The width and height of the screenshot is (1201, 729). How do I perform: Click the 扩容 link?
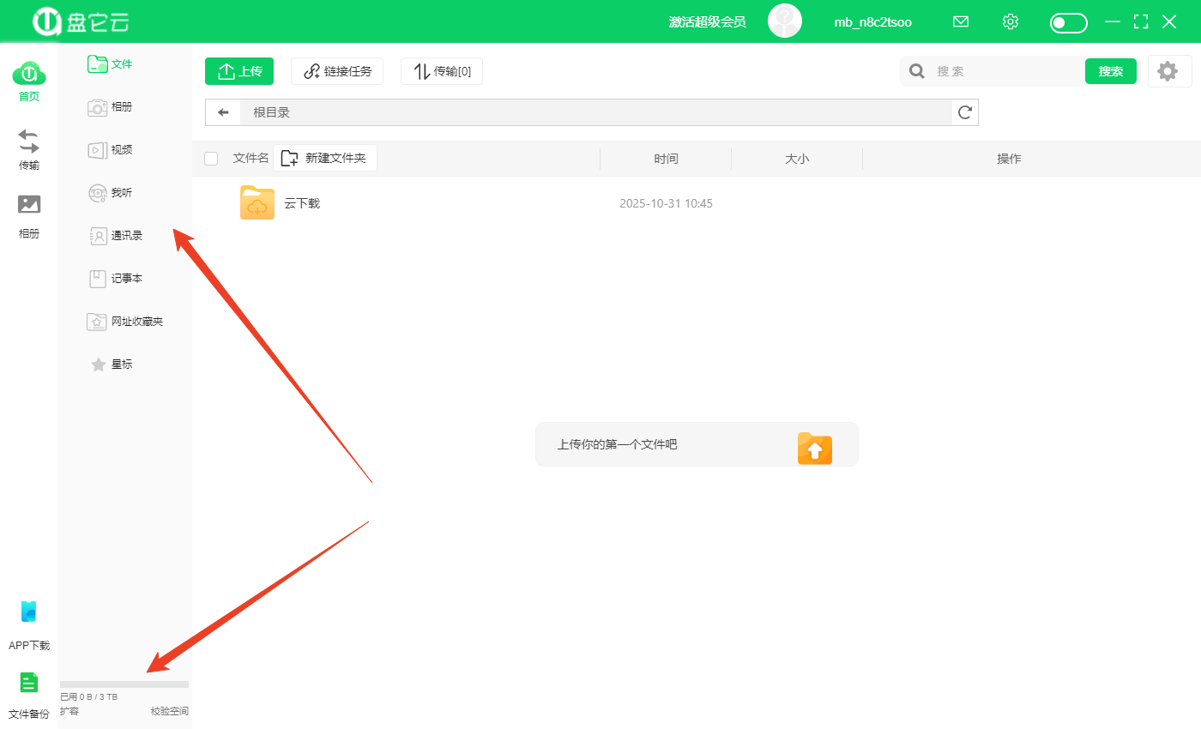(x=69, y=711)
